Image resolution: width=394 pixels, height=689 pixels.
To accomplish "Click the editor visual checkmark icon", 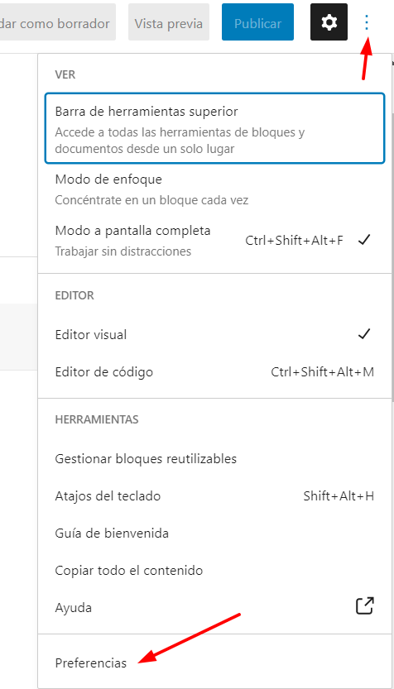I will pos(364,334).
